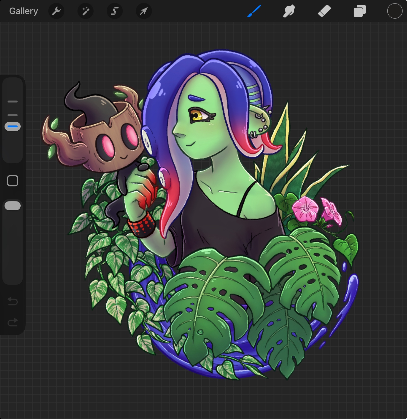Open the active color picker circle

pyautogui.click(x=394, y=11)
